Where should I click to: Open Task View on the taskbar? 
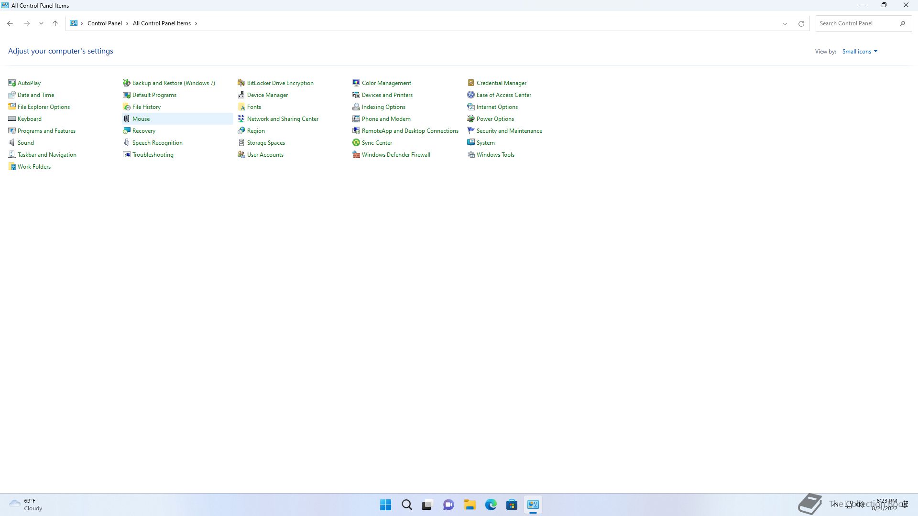[x=427, y=505]
